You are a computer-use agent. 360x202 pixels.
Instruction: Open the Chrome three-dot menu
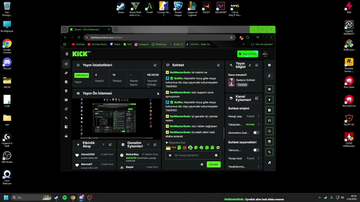pos(271,37)
